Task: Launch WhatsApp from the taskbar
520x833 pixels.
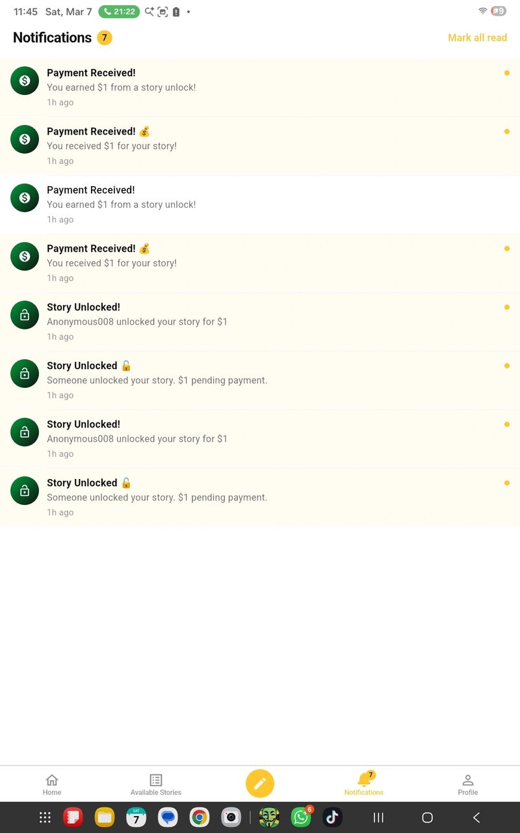Action: coord(301,817)
